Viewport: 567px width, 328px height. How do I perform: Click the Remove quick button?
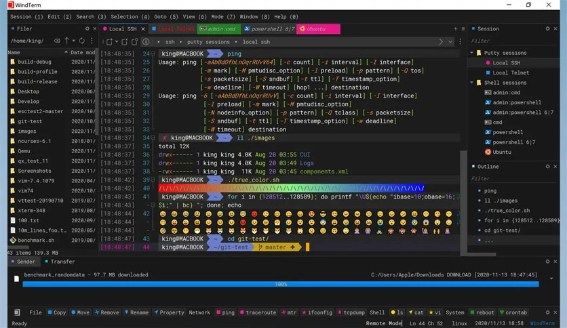point(106,312)
